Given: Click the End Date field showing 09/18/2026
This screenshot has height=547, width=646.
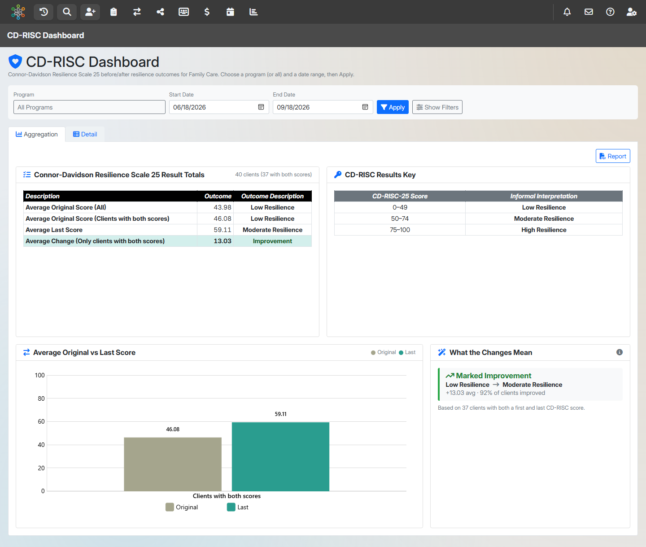Looking at the screenshot, I should click(323, 107).
